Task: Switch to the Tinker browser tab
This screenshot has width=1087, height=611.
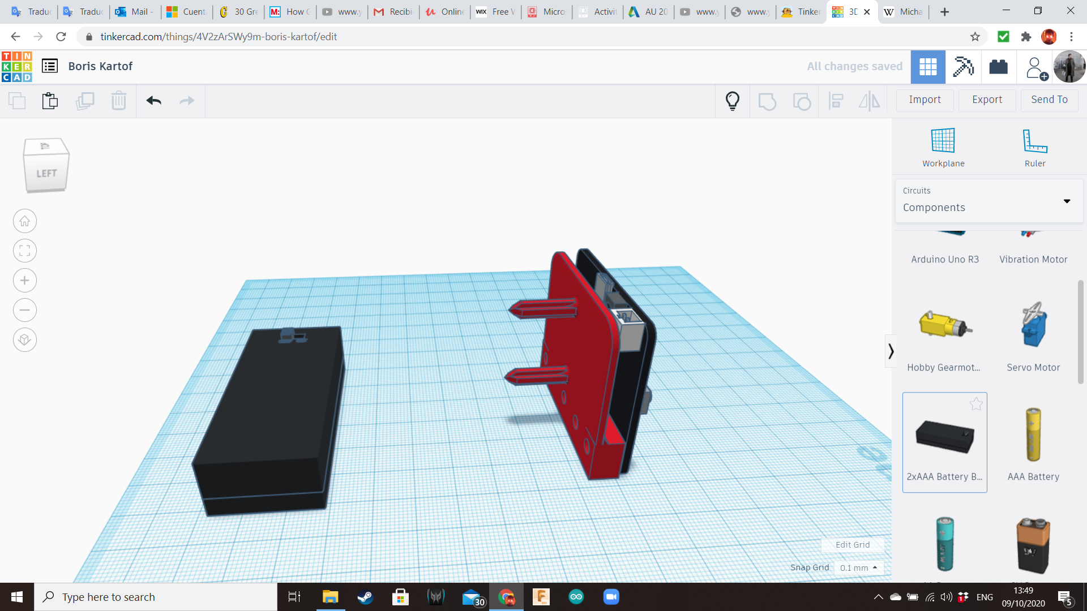Action: click(801, 11)
